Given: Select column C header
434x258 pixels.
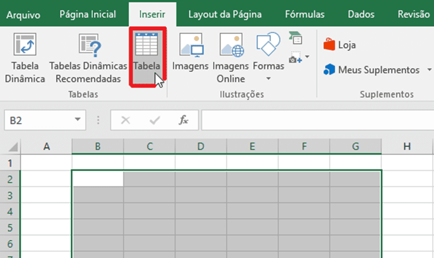Looking at the screenshot, I should tap(149, 146).
